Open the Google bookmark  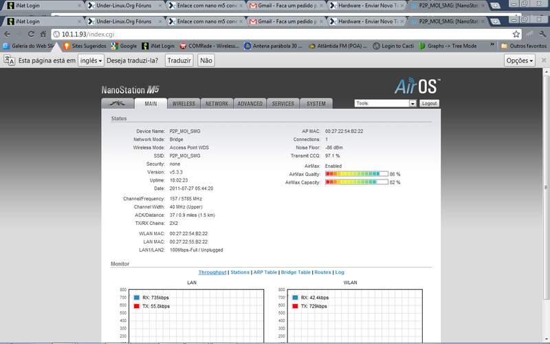[x=124, y=46]
